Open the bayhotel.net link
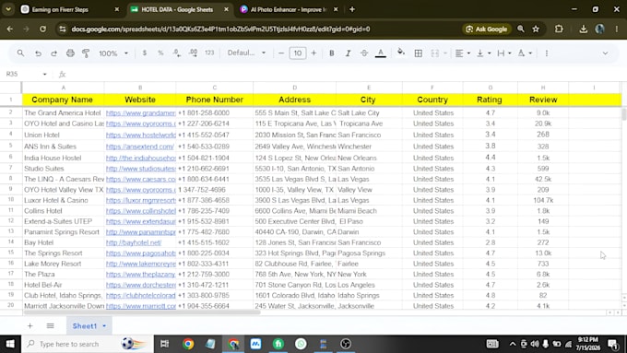This screenshot has width=627, height=353. pos(134,242)
